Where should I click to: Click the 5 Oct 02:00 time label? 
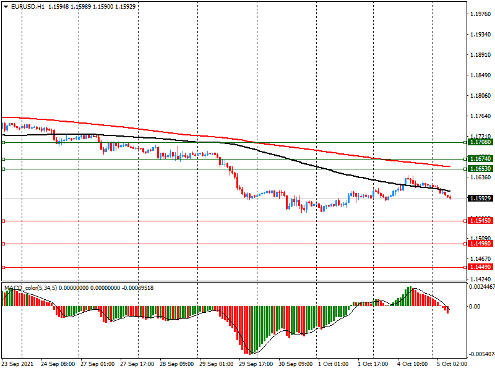tap(452, 364)
